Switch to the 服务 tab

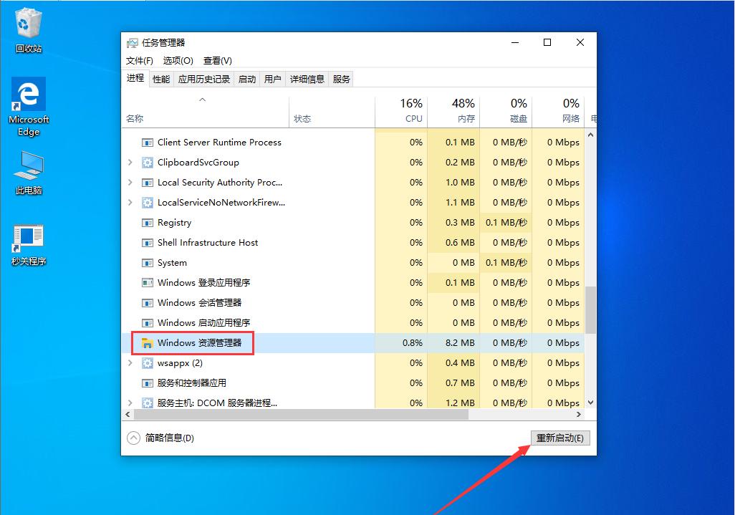click(x=341, y=80)
